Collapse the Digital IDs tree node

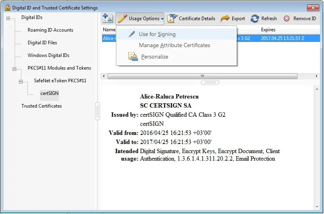click(x=8, y=18)
